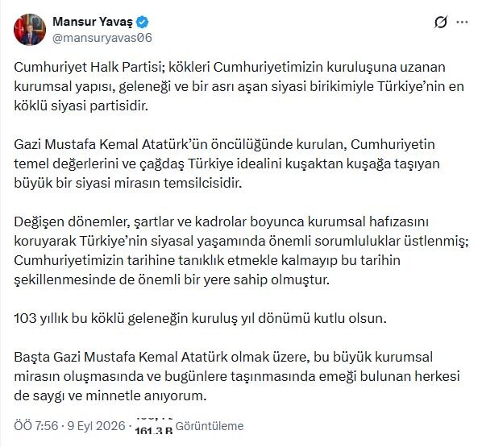This screenshot has height=447, width=482.
Task: Open Mansur Yavaş profile avatar picture
Action: pyautogui.click(x=30, y=30)
